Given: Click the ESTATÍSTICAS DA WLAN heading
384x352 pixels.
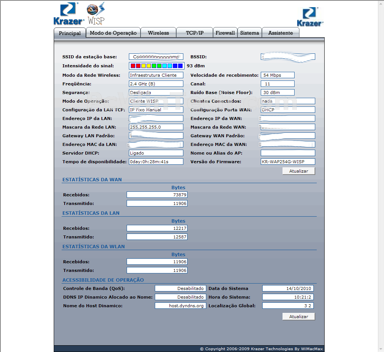Looking at the screenshot, I should tap(94, 246).
